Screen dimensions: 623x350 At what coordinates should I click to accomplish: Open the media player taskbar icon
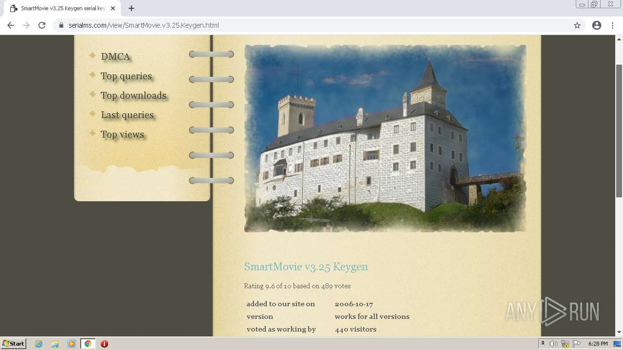click(71, 344)
